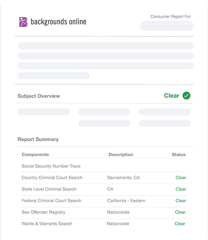Click Clear status for State Level search
This screenshot has height=240, width=208.
click(181, 189)
